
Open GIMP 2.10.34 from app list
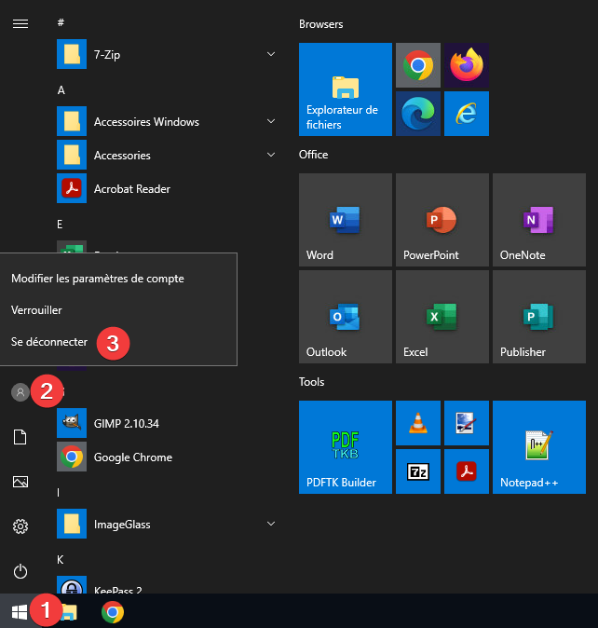coord(126,424)
